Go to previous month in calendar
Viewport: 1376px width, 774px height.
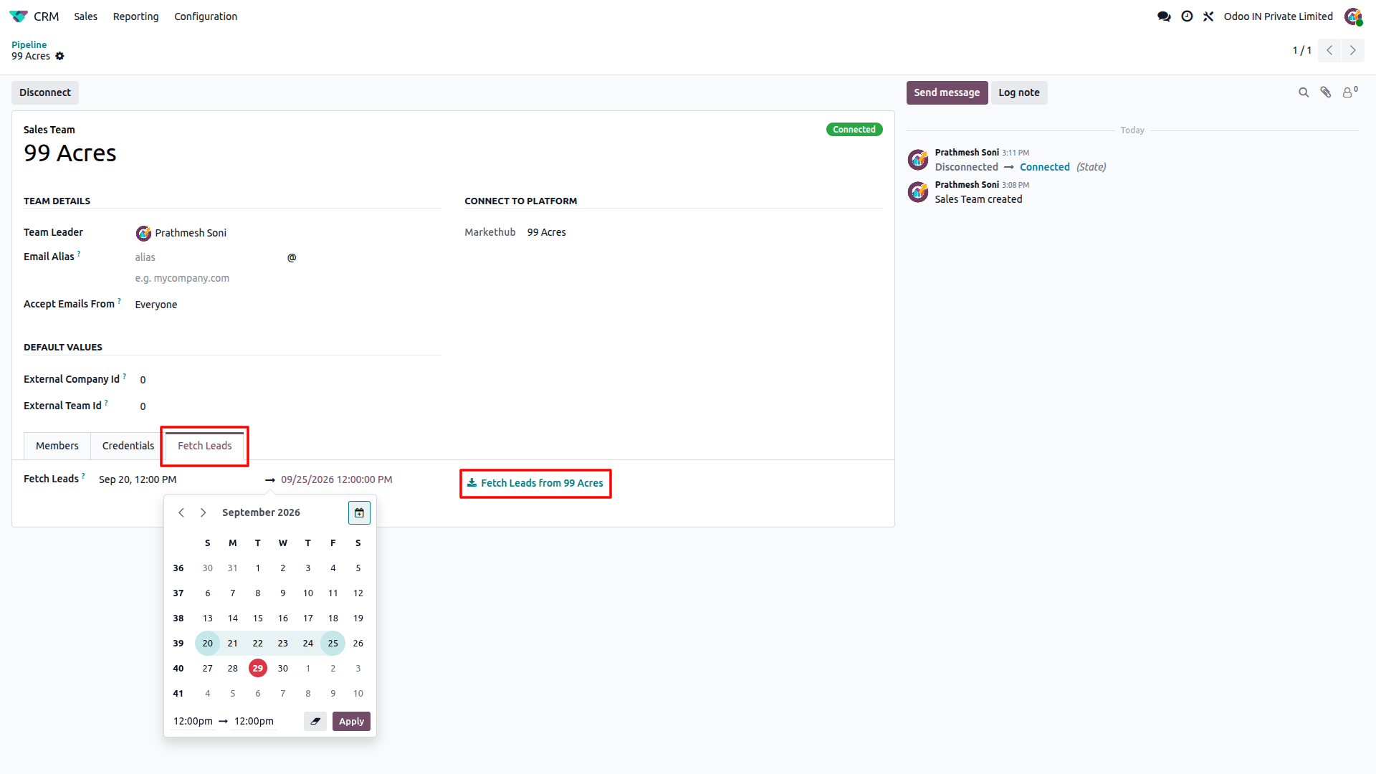(x=181, y=512)
